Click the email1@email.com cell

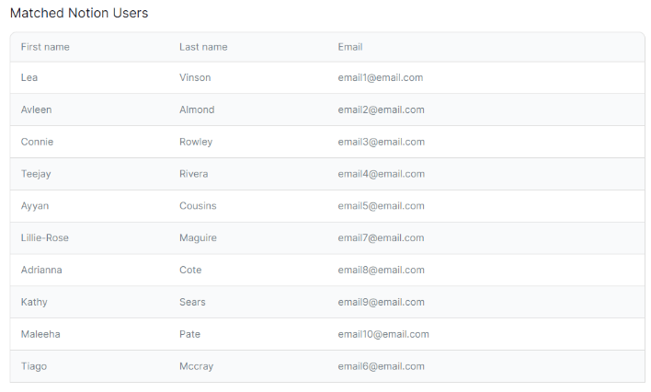click(x=380, y=78)
